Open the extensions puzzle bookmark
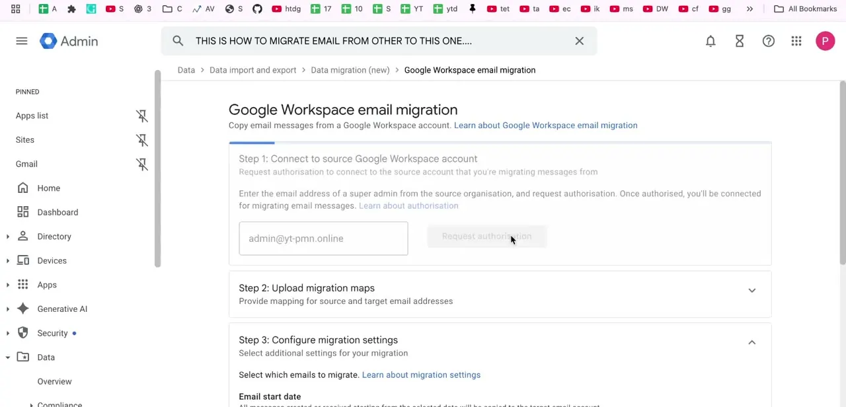This screenshot has height=407, width=846. coord(71,9)
